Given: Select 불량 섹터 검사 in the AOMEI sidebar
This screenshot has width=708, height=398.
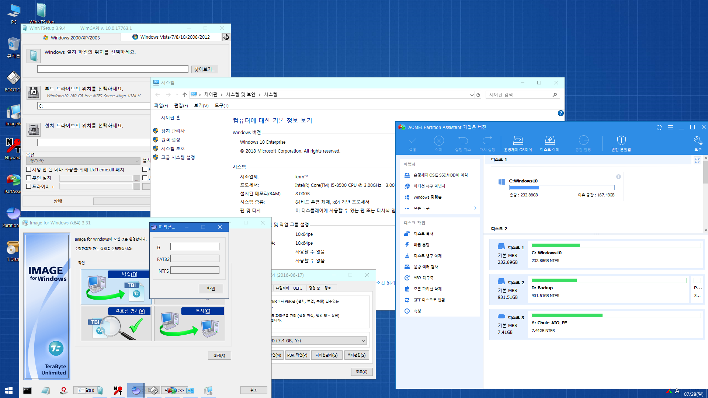Looking at the screenshot, I should [421, 267].
